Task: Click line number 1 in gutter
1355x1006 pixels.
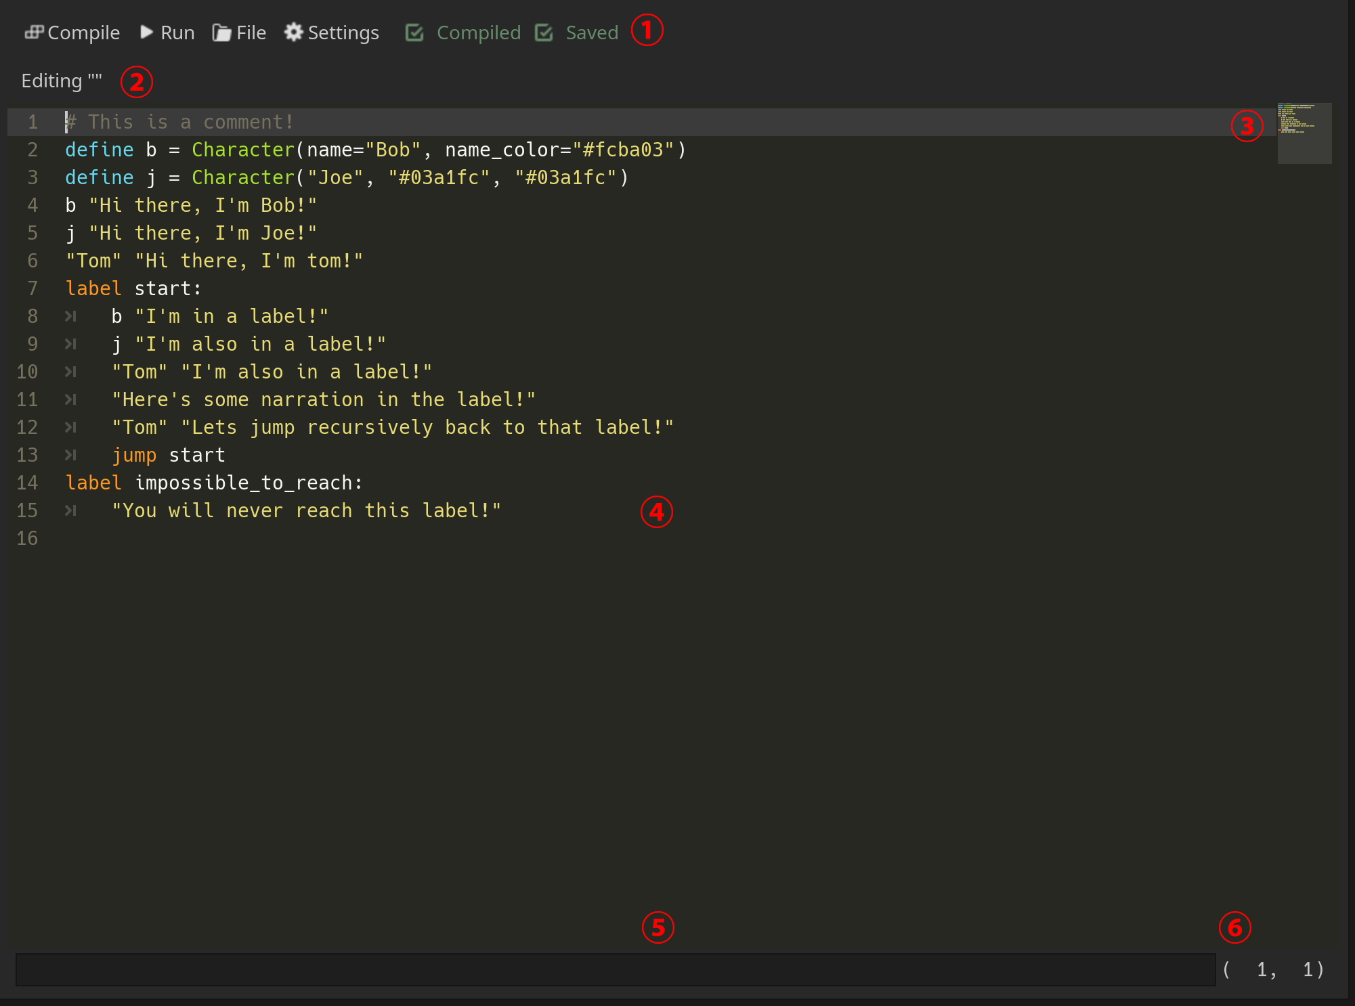Action: click(33, 122)
